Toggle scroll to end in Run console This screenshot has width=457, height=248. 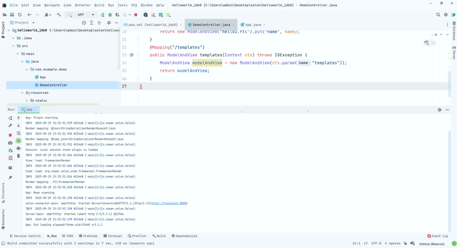[x=18, y=141]
